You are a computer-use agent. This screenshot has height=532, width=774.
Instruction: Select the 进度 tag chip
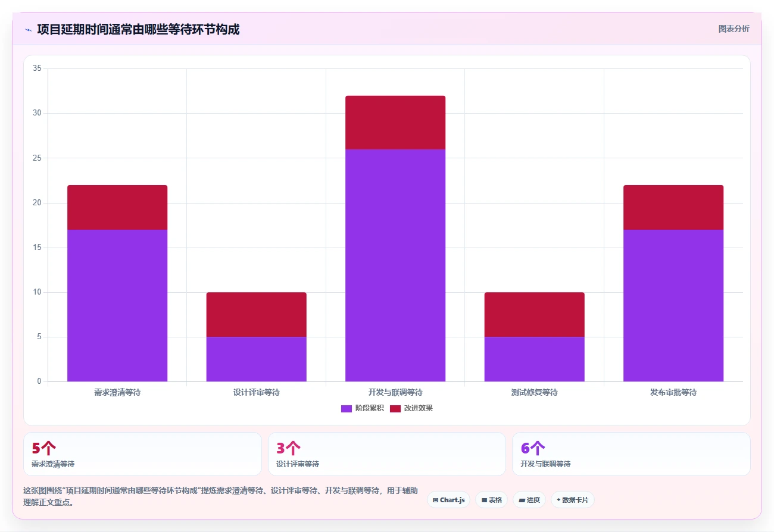point(529,500)
